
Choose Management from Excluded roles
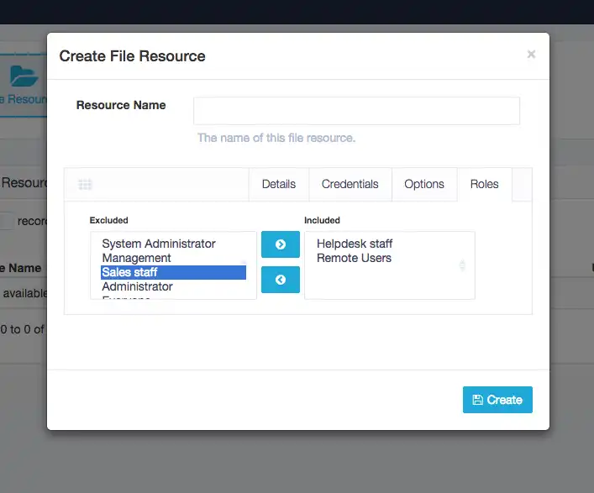(x=136, y=258)
